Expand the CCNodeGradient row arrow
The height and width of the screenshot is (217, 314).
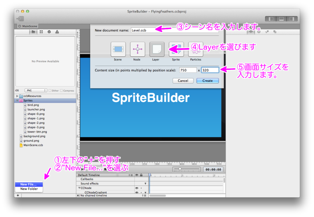[145, 192]
